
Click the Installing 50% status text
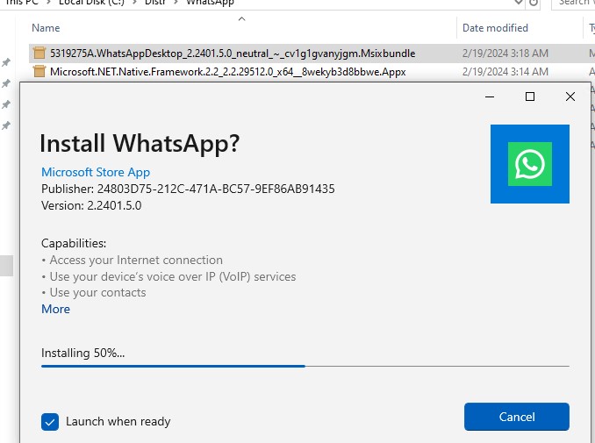point(82,354)
